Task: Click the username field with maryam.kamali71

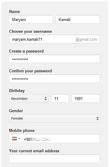Action: pos(55,39)
